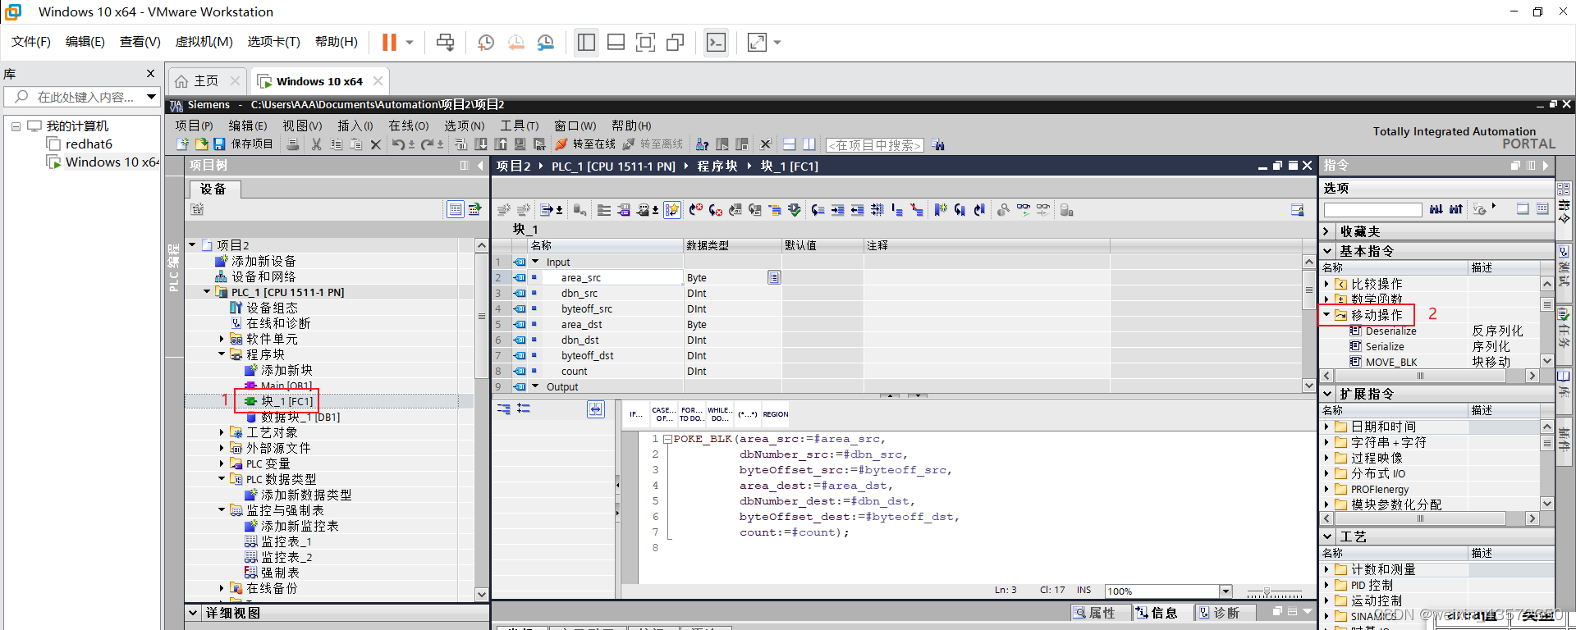The height and width of the screenshot is (630, 1576).
Task: Click the 程序块 breadcrumb link
Action: 717,166
